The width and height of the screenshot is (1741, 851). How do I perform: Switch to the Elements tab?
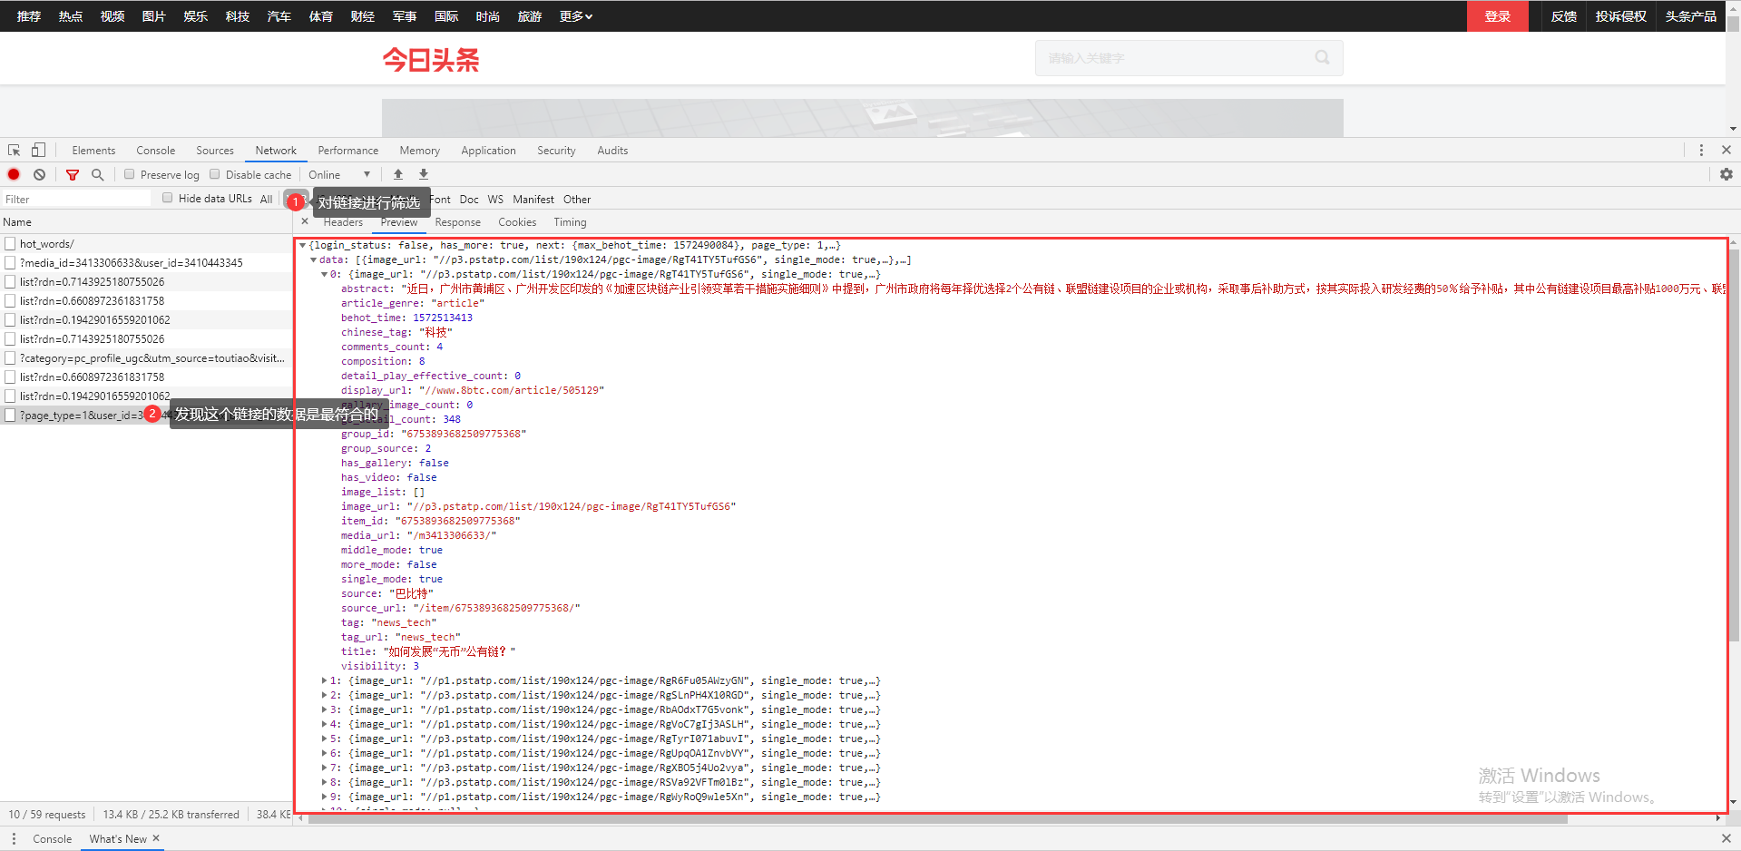click(93, 151)
